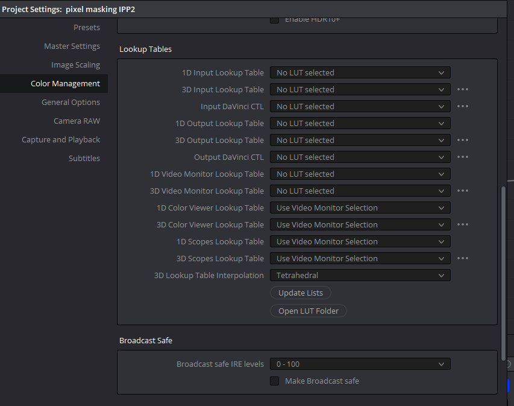Open the Output DaVinci CTL options menu
514x406 pixels.
[463, 157]
